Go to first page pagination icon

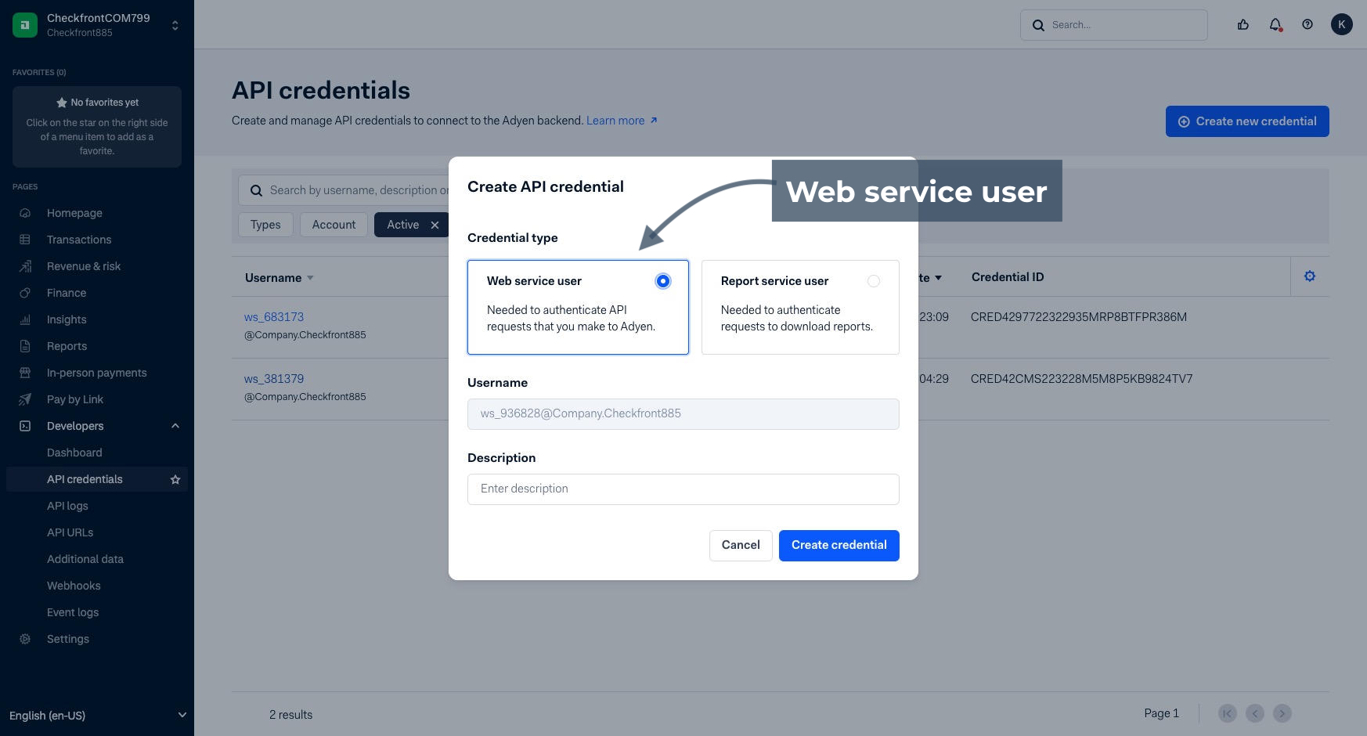click(1228, 713)
